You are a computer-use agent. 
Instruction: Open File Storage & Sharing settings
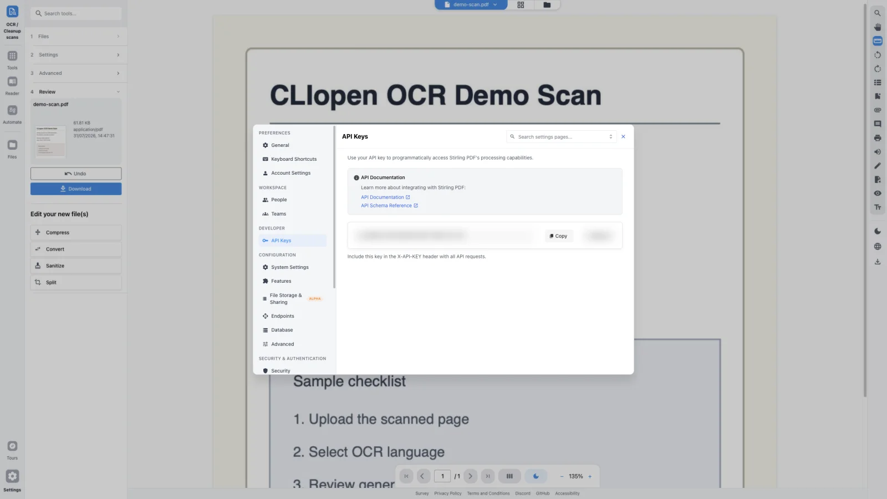293,299
